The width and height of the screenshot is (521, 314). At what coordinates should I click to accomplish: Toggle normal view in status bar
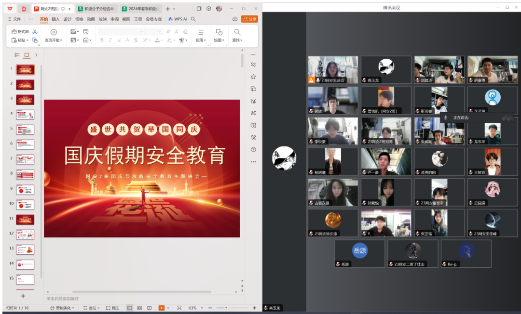pyautogui.click(x=130, y=308)
